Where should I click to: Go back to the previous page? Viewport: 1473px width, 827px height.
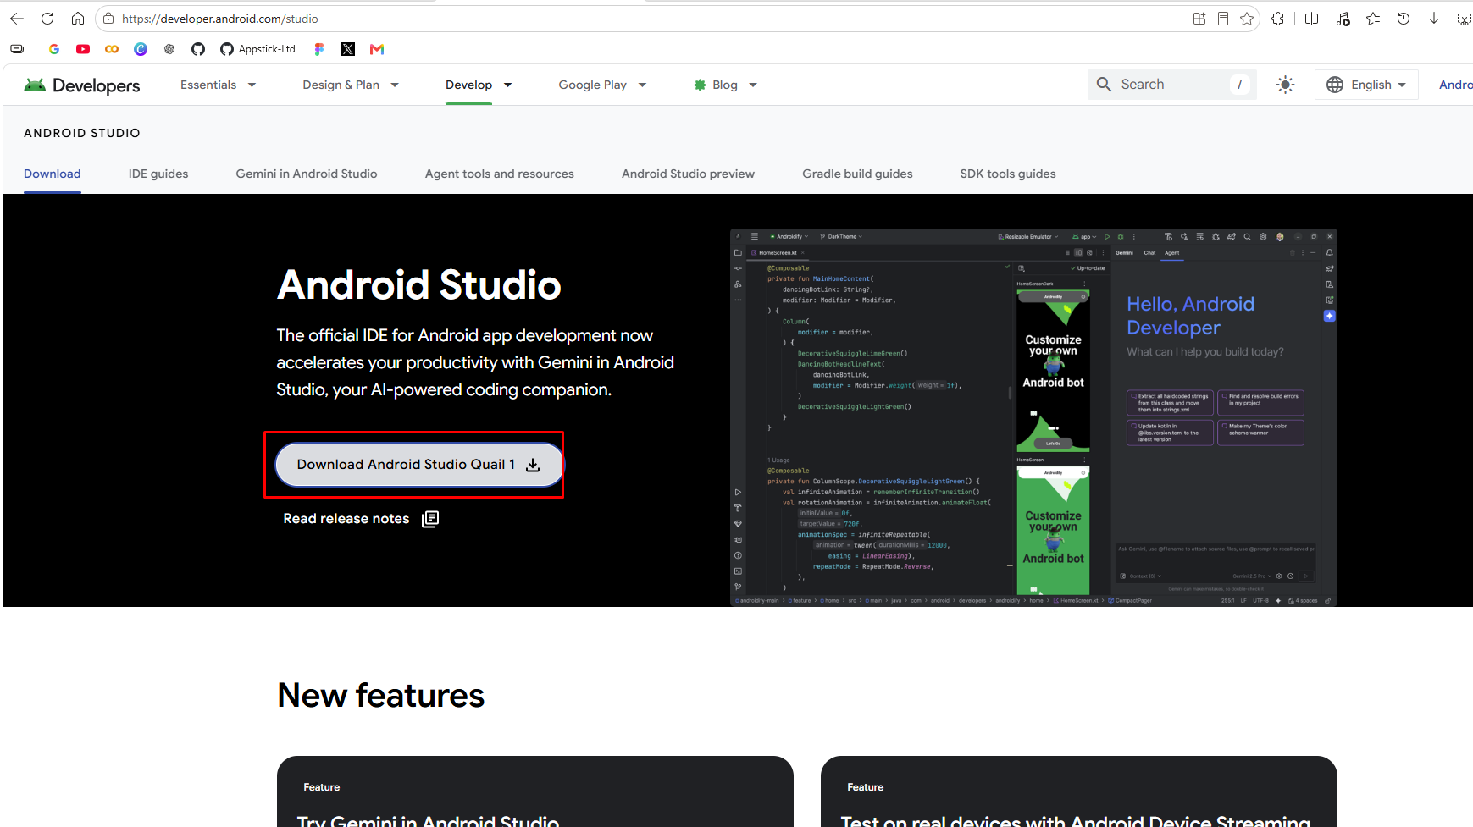point(17,19)
